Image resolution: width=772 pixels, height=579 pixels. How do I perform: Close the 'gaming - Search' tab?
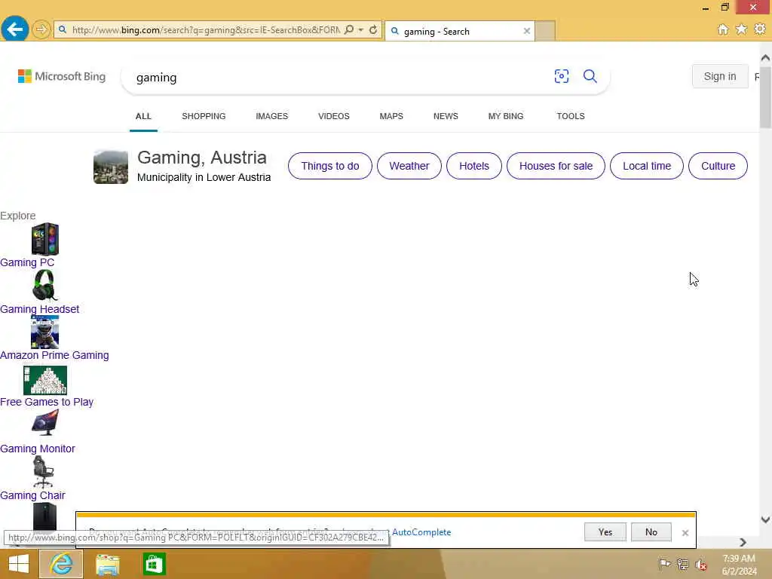pos(526,31)
